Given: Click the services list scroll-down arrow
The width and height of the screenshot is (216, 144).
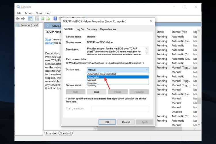Looking at the screenshot, I should pos(199,125).
